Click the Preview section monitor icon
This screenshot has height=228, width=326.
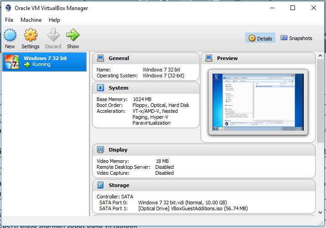coord(209,58)
